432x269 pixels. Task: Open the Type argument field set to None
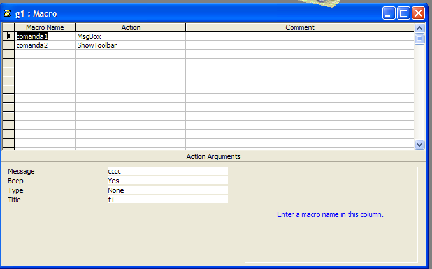(168, 190)
